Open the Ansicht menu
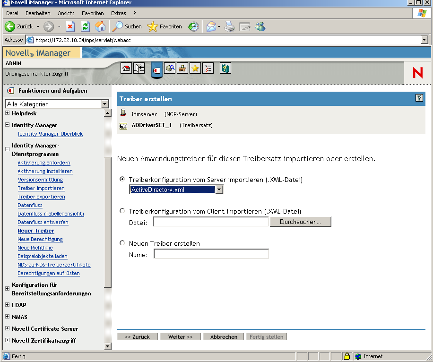The width and height of the screenshot is (433, 362). pyautogui.click(x=66, y=13)
